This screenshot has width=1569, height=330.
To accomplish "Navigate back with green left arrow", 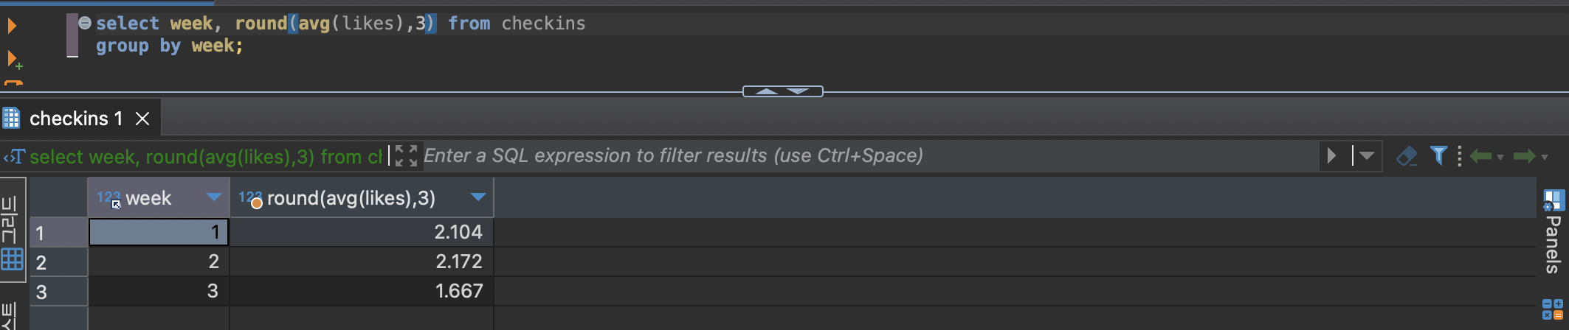I will (1480, 156).
